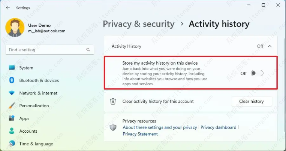Click the Accounts person icon
286x151 pixels.
click(x=12, y=131)
